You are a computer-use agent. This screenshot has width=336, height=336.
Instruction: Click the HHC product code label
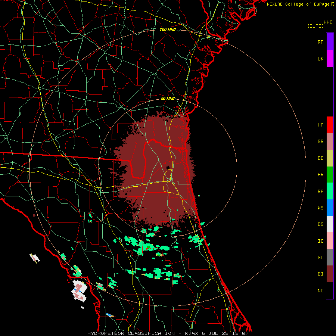point(328,22)
